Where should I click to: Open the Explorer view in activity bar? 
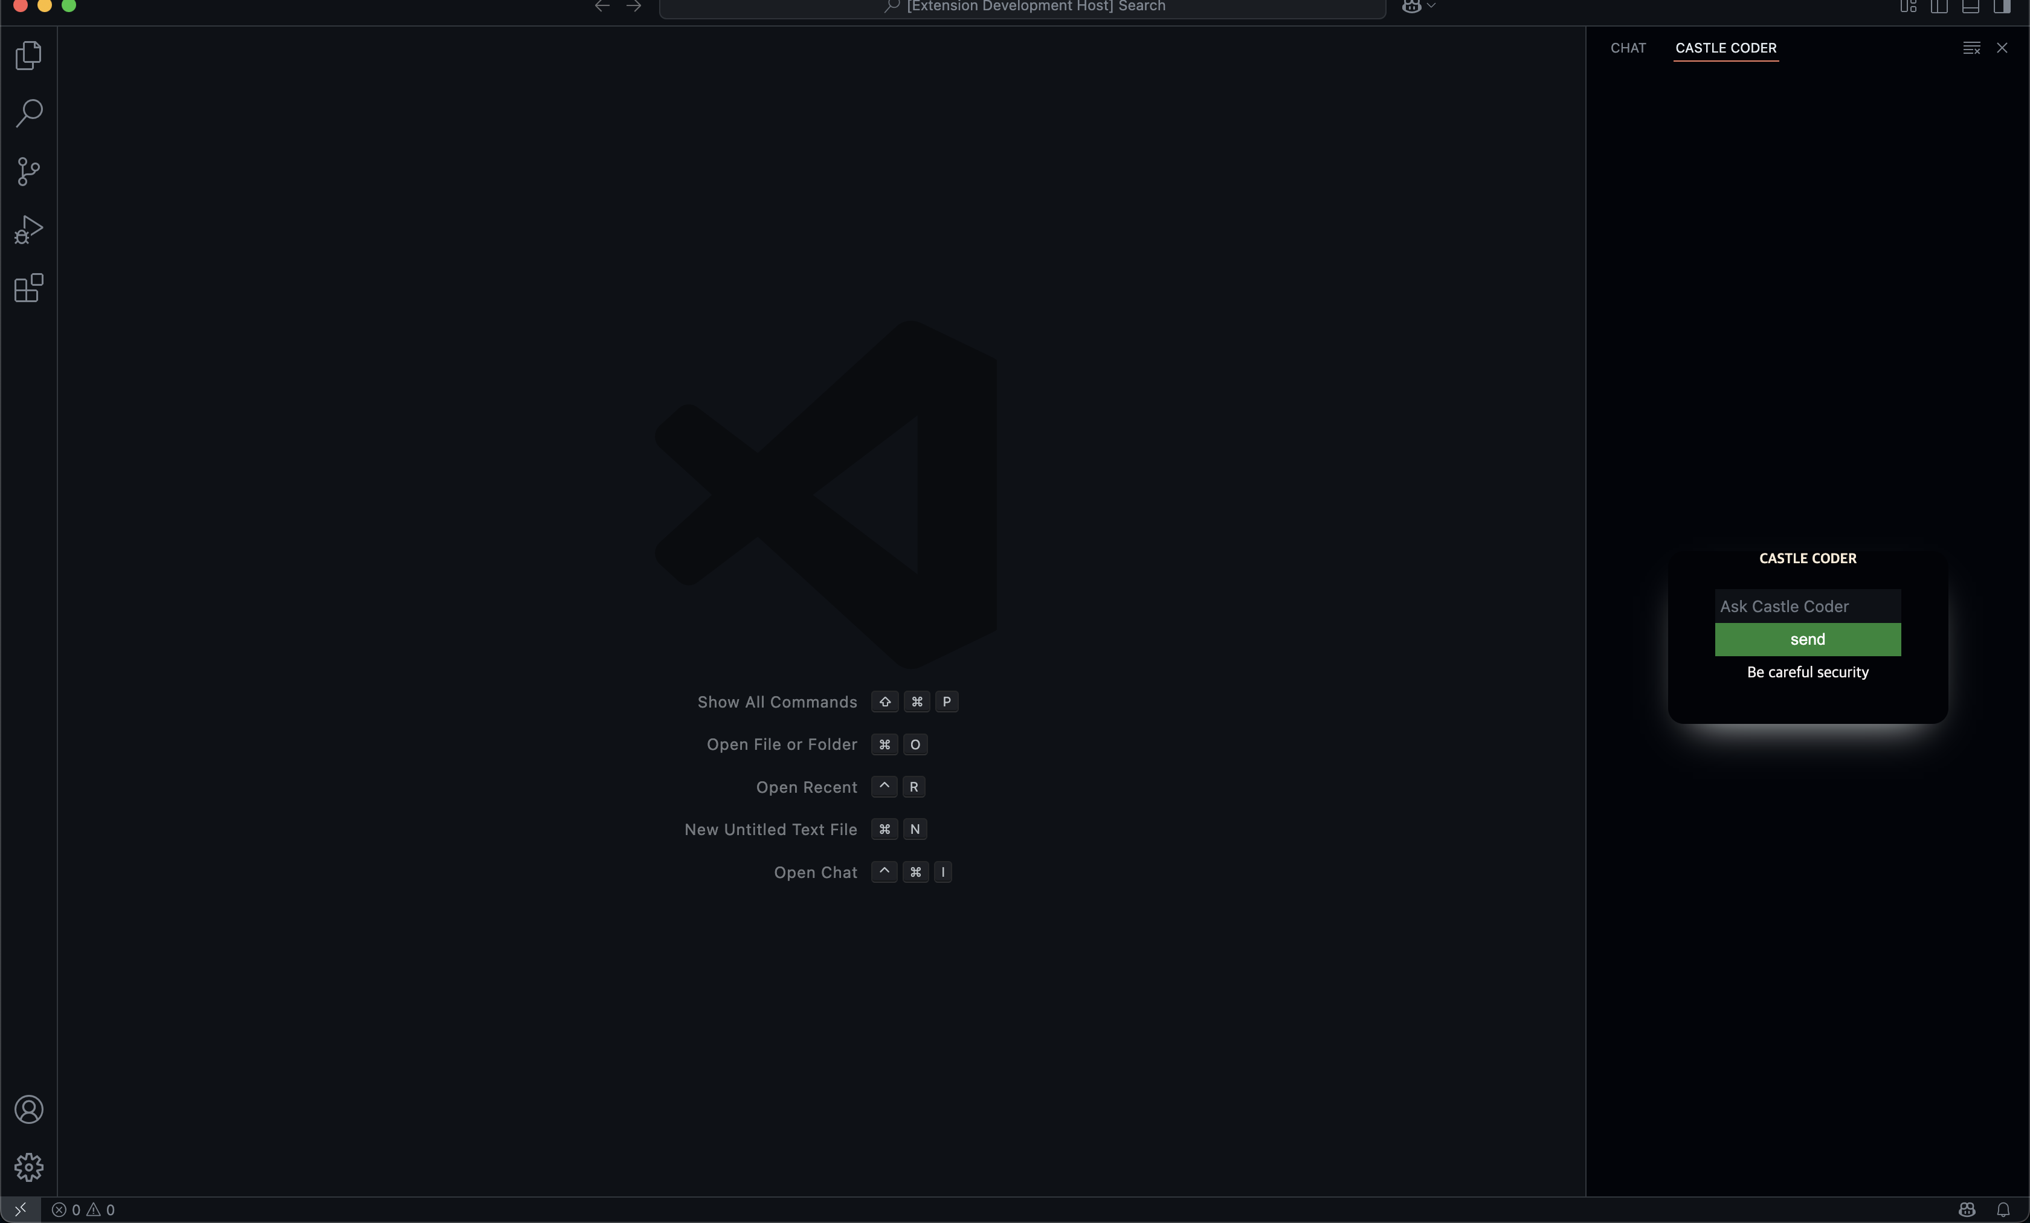[x=29, y=55]
